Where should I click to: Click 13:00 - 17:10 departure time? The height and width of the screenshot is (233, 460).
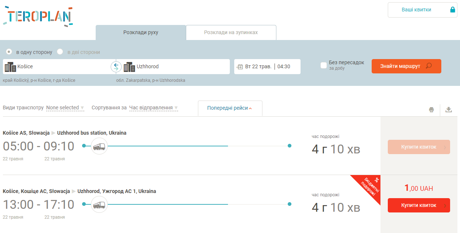point(38,205)
